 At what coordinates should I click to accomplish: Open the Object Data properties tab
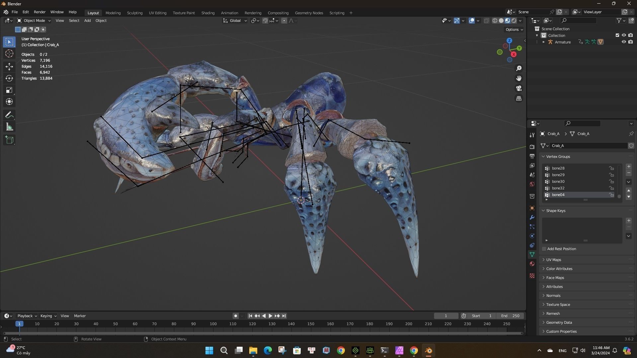pos(532,254)
